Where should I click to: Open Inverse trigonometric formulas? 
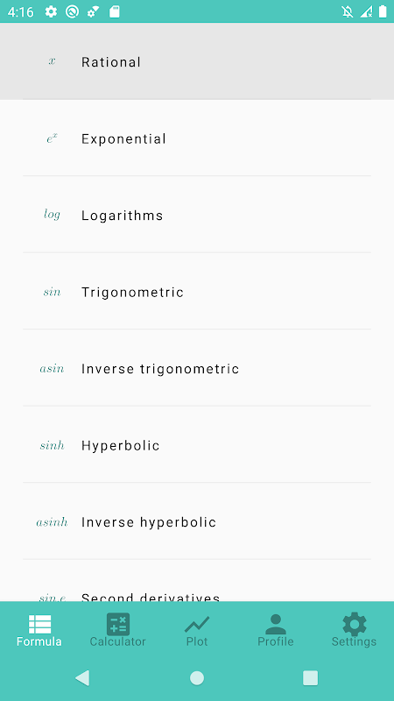pos(197,368)
